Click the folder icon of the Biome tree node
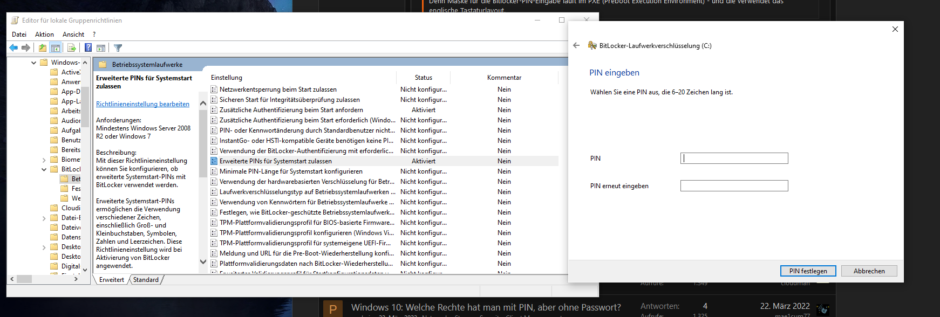The width and height of the screenshot is (940, 317). pos(54,160)
